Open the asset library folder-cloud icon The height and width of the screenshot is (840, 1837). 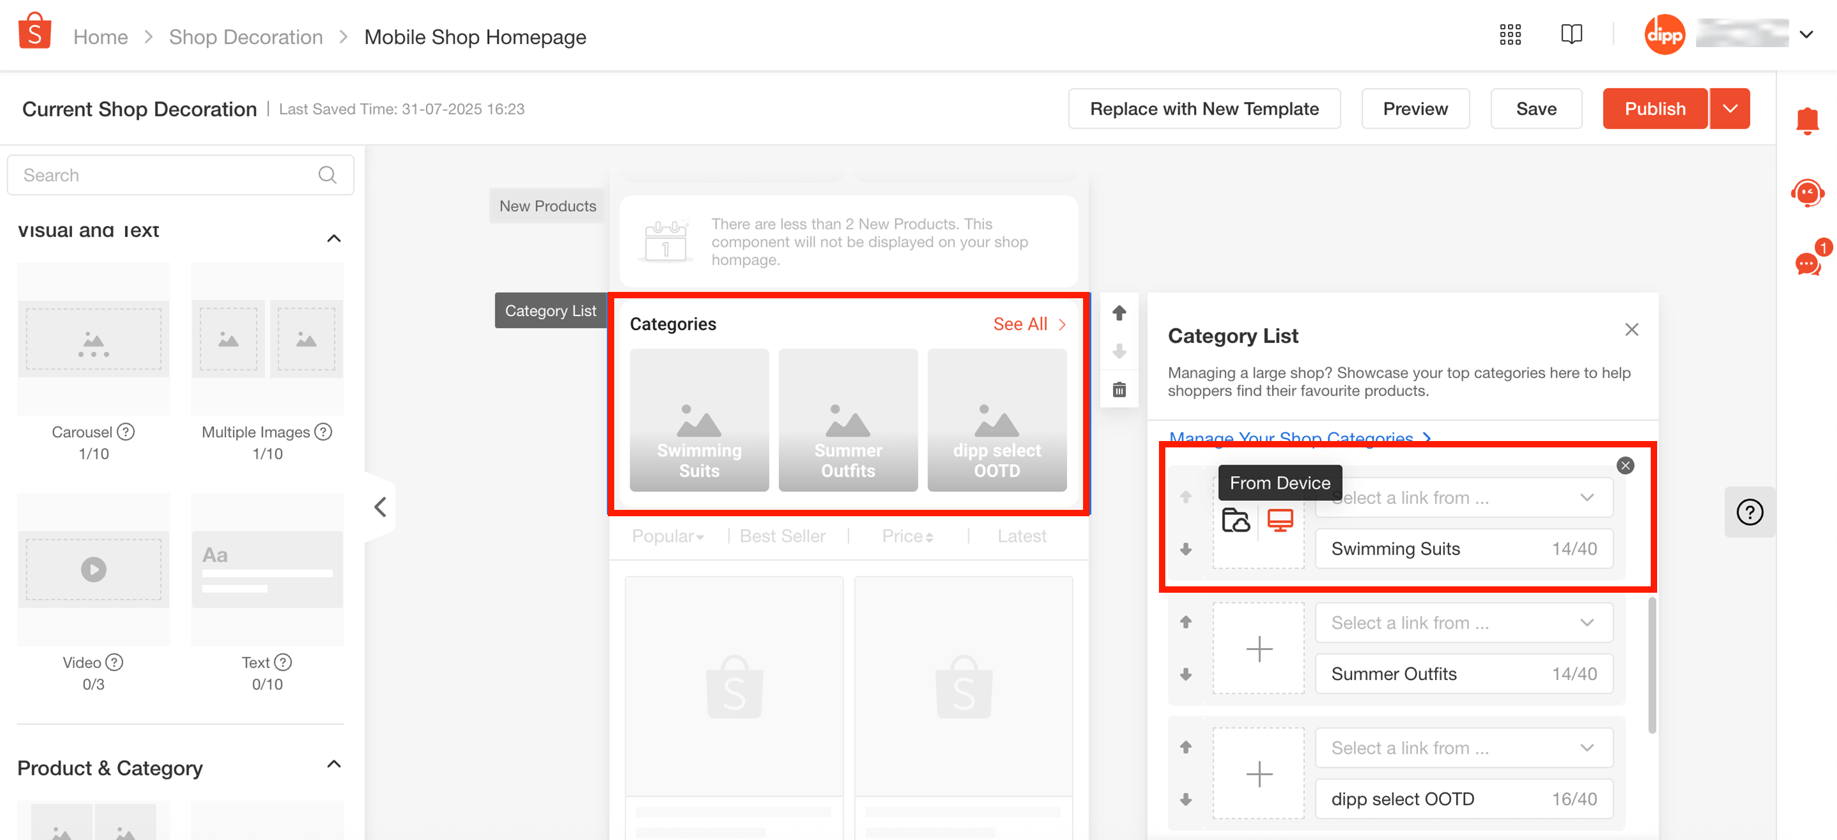1237,521
